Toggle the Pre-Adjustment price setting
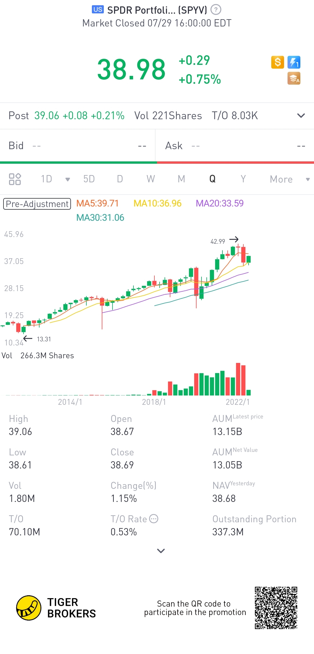 click(x=37, y=204)
